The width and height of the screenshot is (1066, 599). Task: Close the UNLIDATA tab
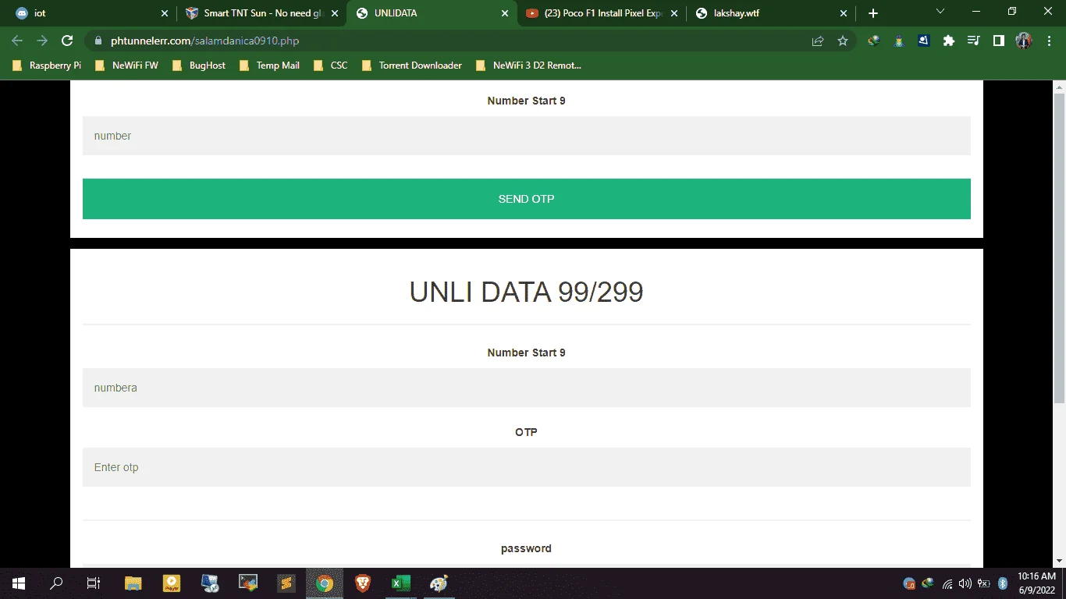point(505,13)
